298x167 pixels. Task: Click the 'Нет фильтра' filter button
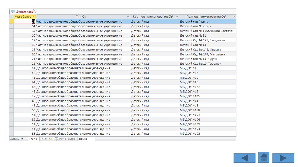point(65,139)
